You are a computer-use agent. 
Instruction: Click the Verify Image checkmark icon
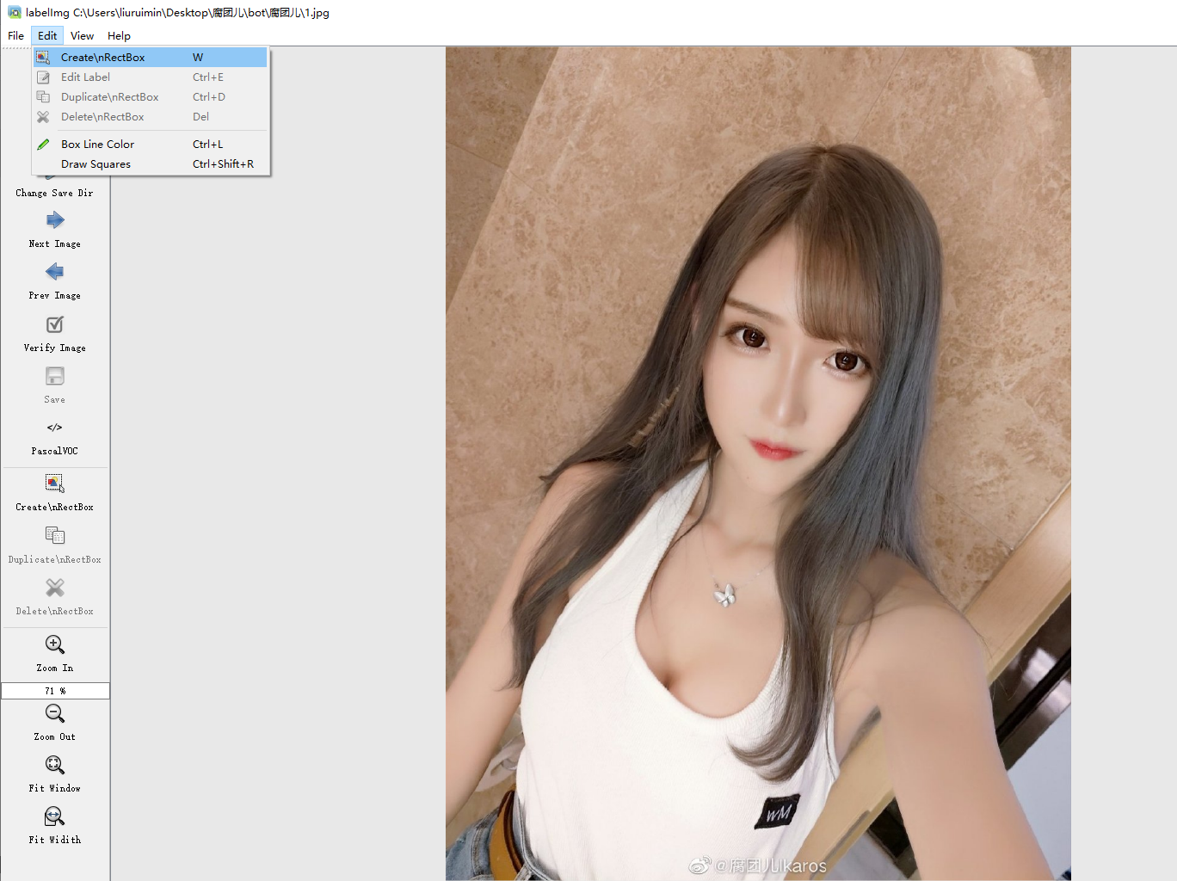pos(55,324)
